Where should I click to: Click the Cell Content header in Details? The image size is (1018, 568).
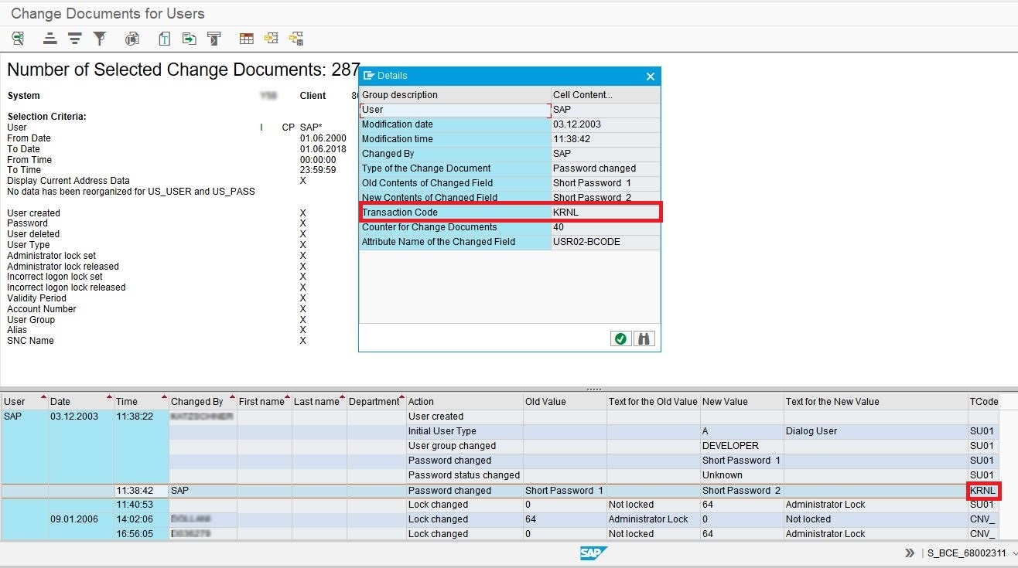click(x=606, y=95)
